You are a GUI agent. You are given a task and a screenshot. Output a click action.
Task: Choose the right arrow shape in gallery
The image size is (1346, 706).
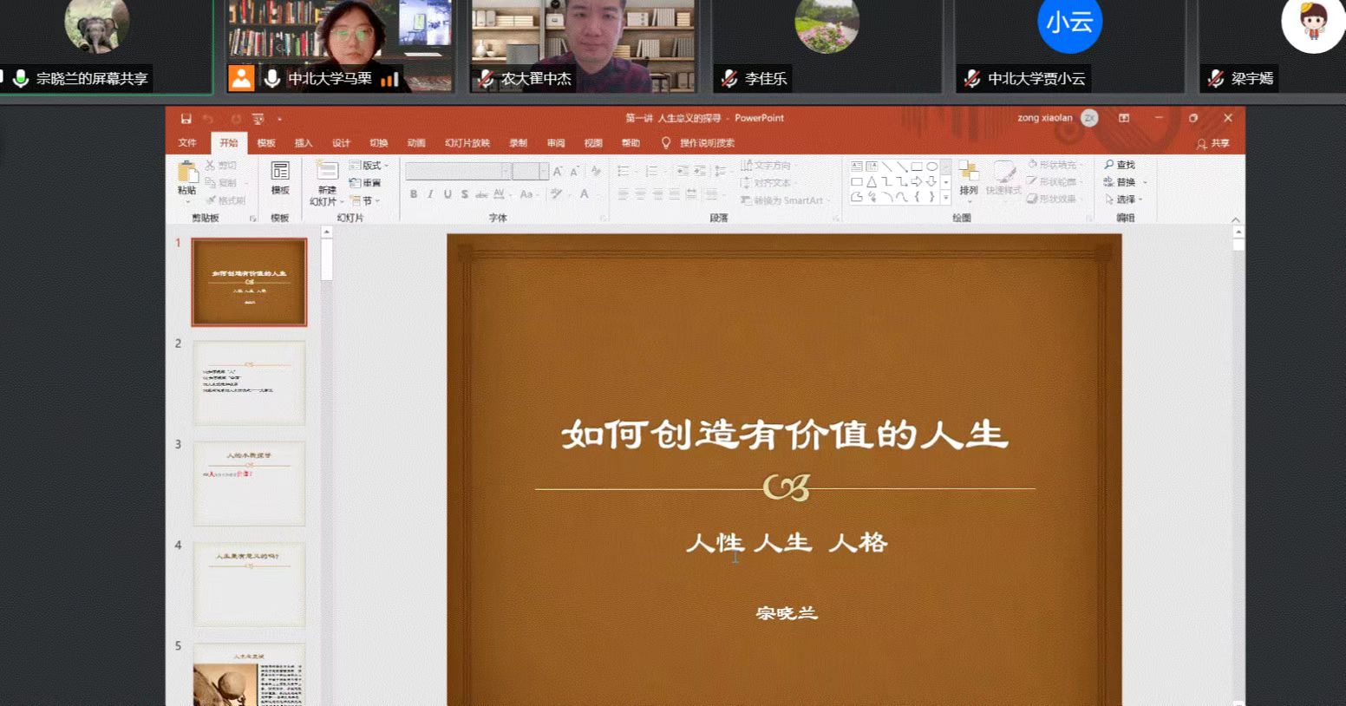(x=917, y=182)
